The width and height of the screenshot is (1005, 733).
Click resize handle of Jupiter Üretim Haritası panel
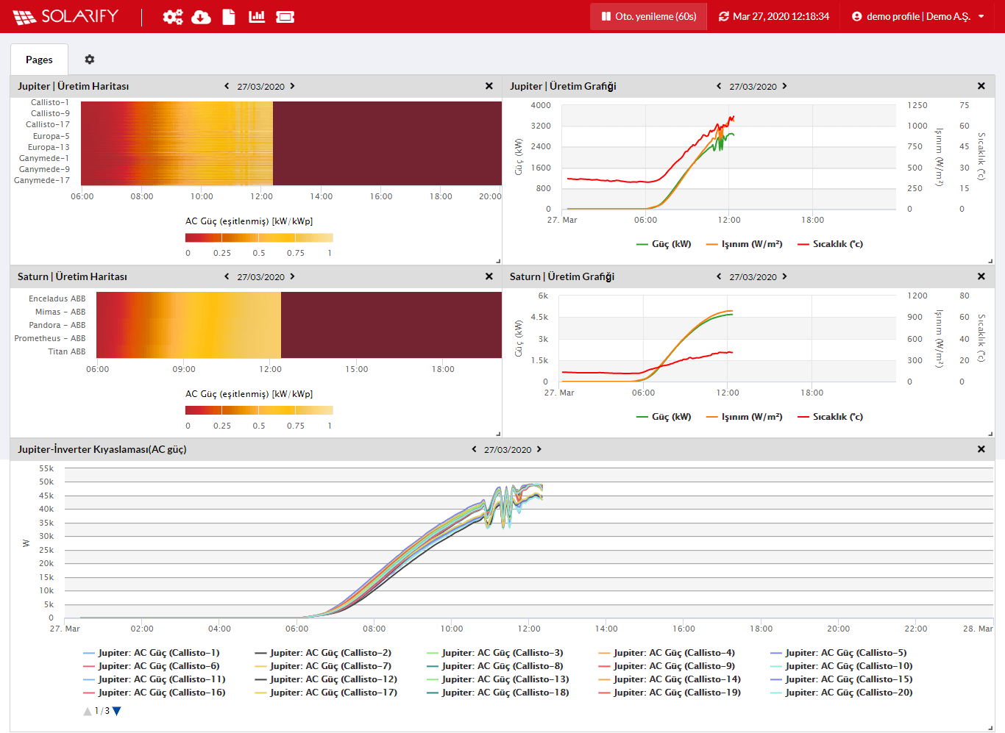[498, 261]
